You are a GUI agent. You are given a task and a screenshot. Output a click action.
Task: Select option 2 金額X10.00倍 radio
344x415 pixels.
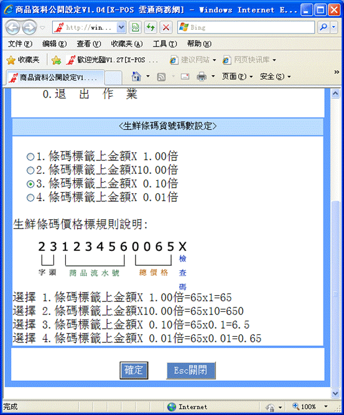click(30, 170)
